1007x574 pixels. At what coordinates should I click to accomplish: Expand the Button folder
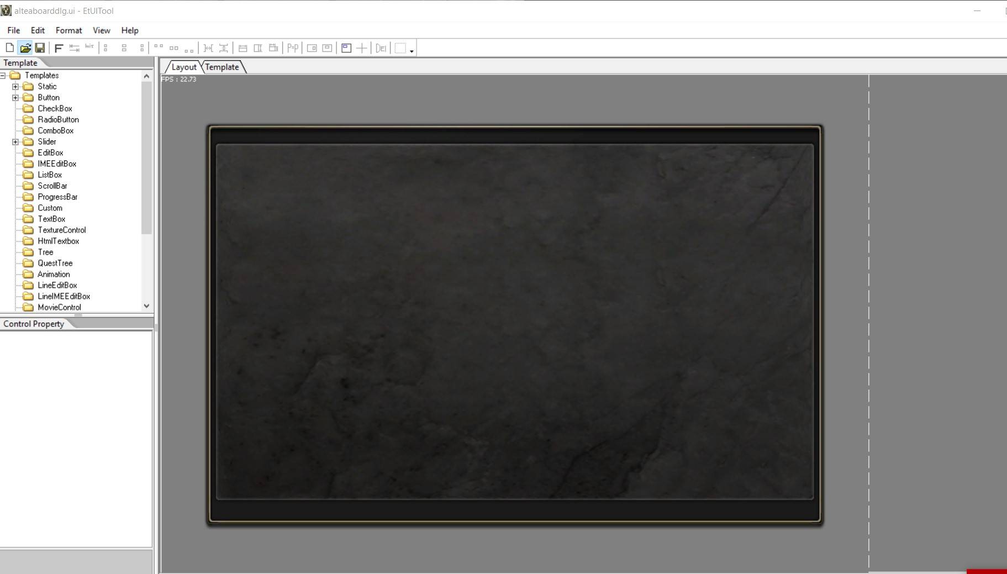coord(15,97)
